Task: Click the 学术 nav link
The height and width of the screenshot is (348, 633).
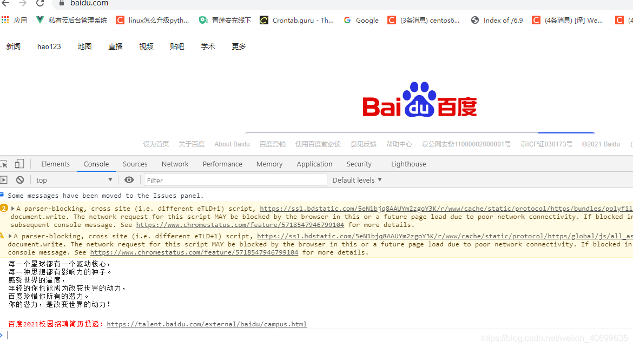Action: click(208, 47)
